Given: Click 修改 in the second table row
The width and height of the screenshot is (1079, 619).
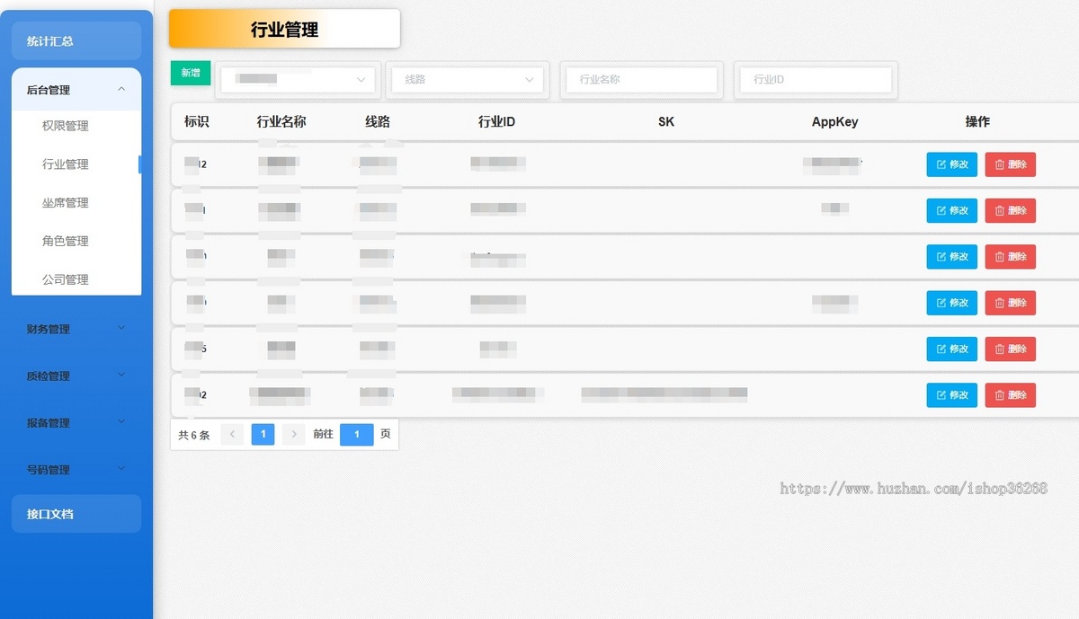Looking at the screenshot, I should click(952, 210).
